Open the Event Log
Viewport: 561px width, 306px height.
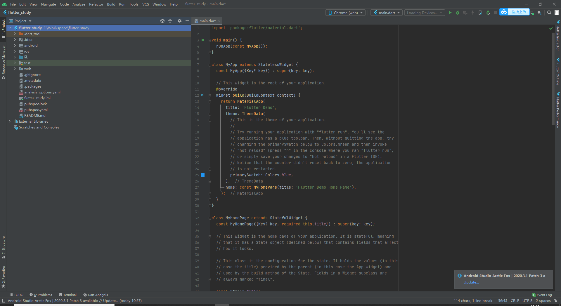(542, 295)
